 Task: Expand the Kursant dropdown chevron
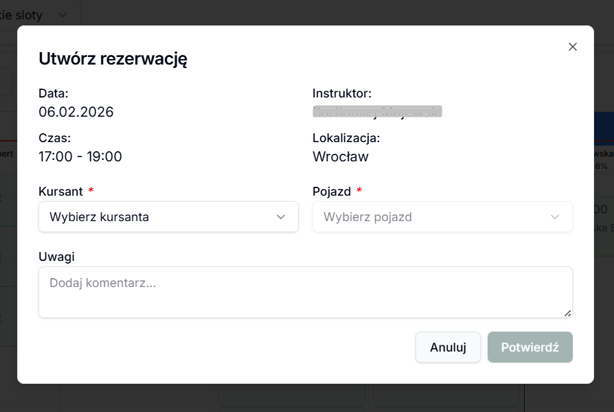point(281,217)
